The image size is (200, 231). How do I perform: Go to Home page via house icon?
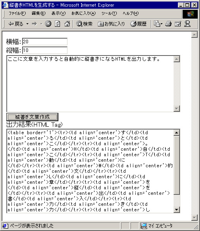(x=67, y=24)
